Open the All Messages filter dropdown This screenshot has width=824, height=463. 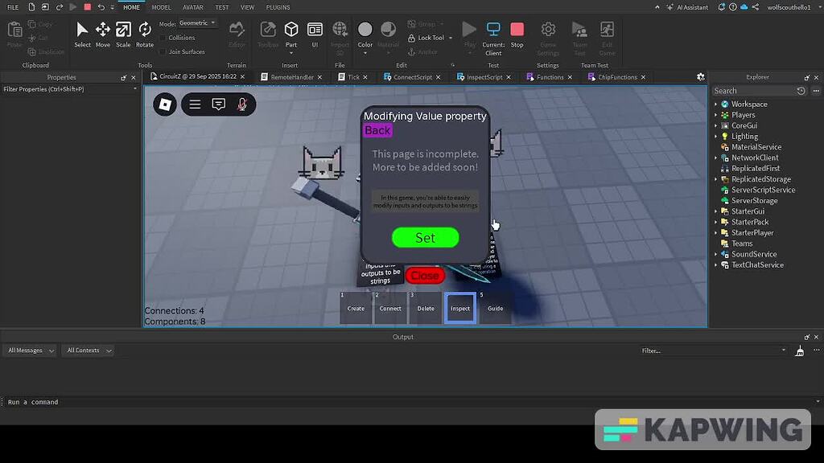[x=31, y=350]
